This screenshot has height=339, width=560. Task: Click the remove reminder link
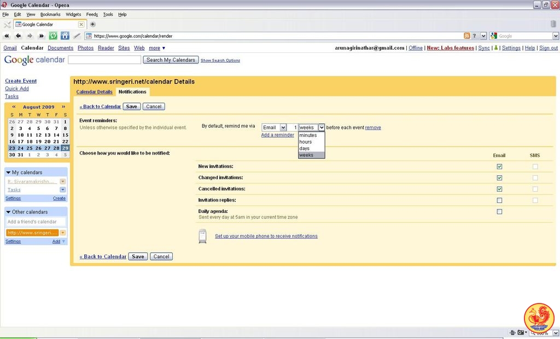(373, 128)
